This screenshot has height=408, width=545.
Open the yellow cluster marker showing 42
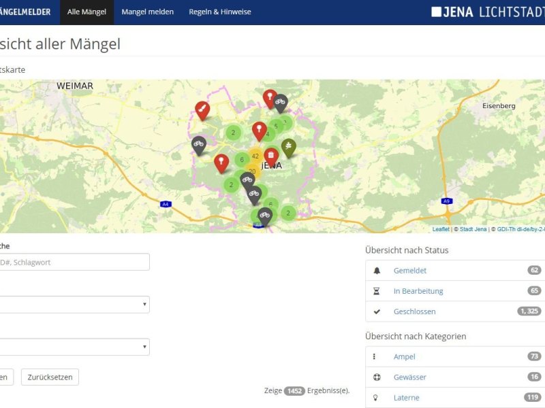point(255,156)
